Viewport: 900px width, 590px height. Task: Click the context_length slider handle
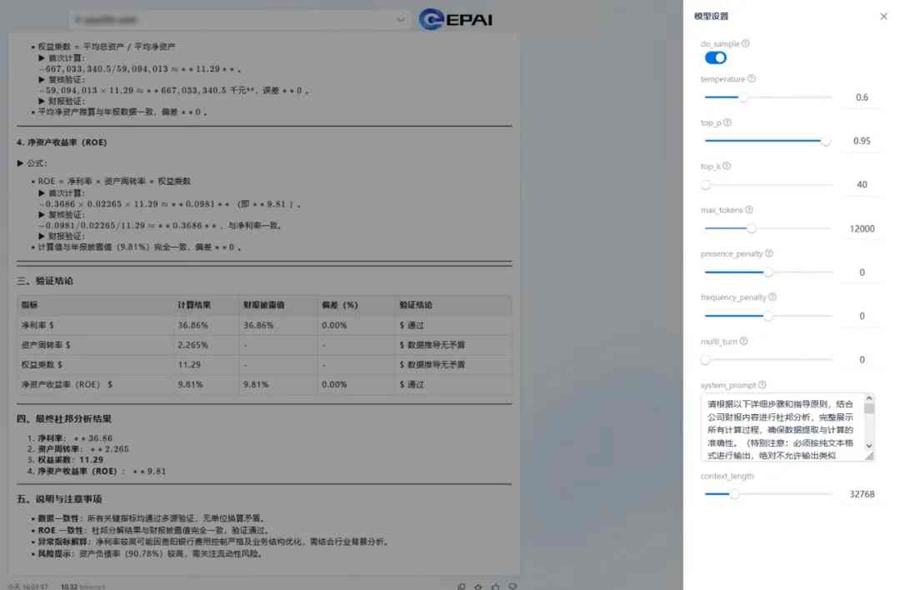pyautogui.click(x=737, y=493)
